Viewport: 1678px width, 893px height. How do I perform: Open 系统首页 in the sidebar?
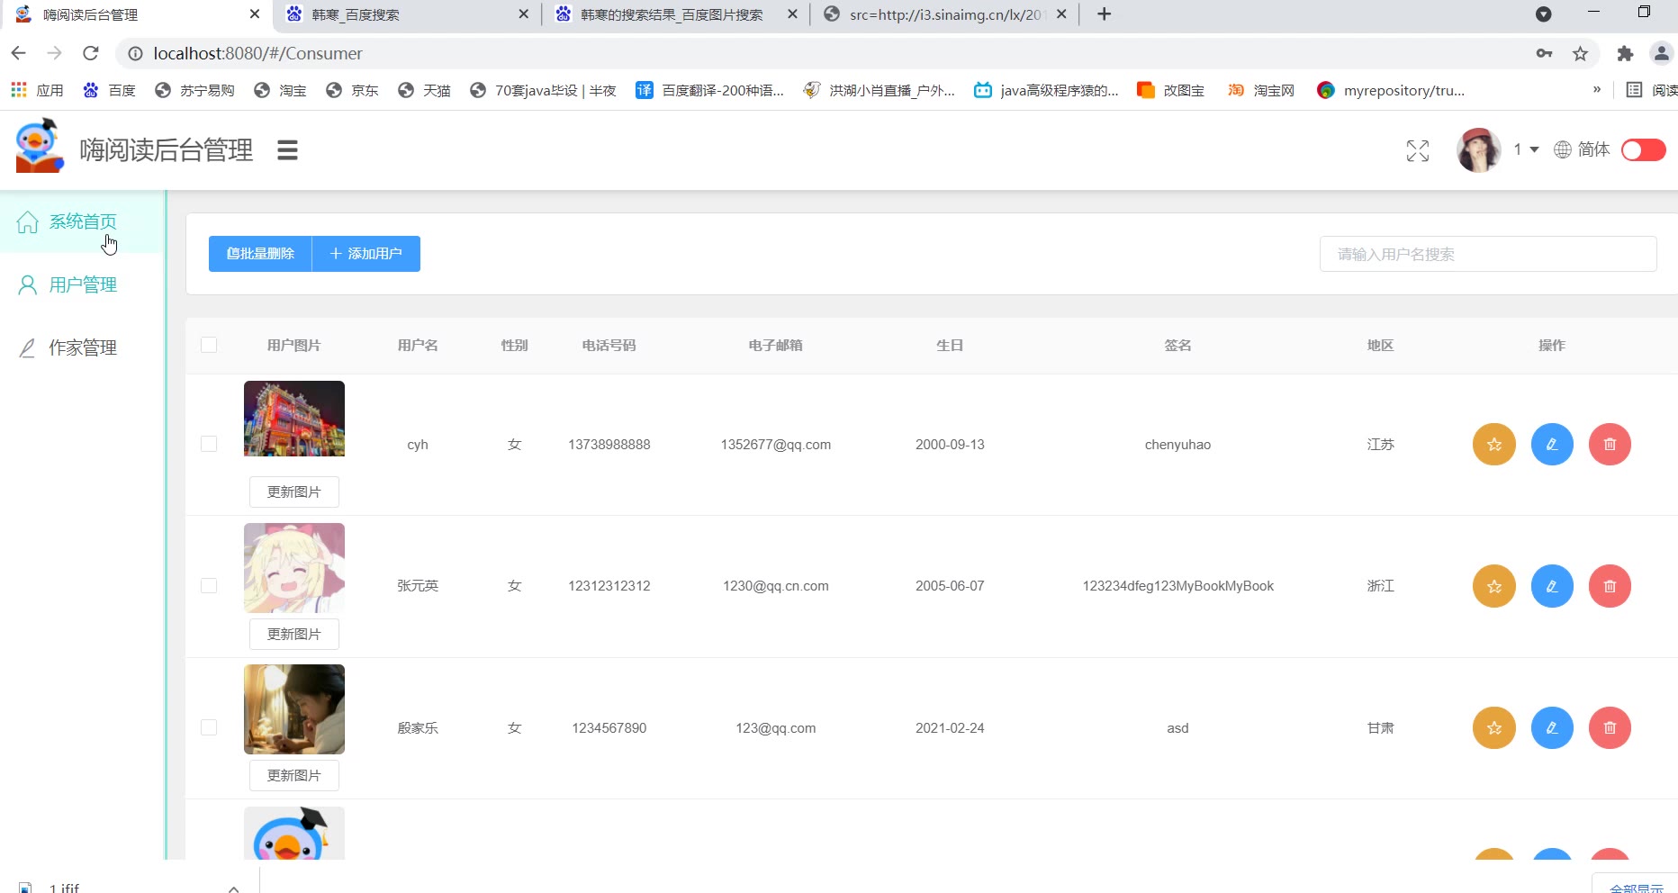[83, 221]
